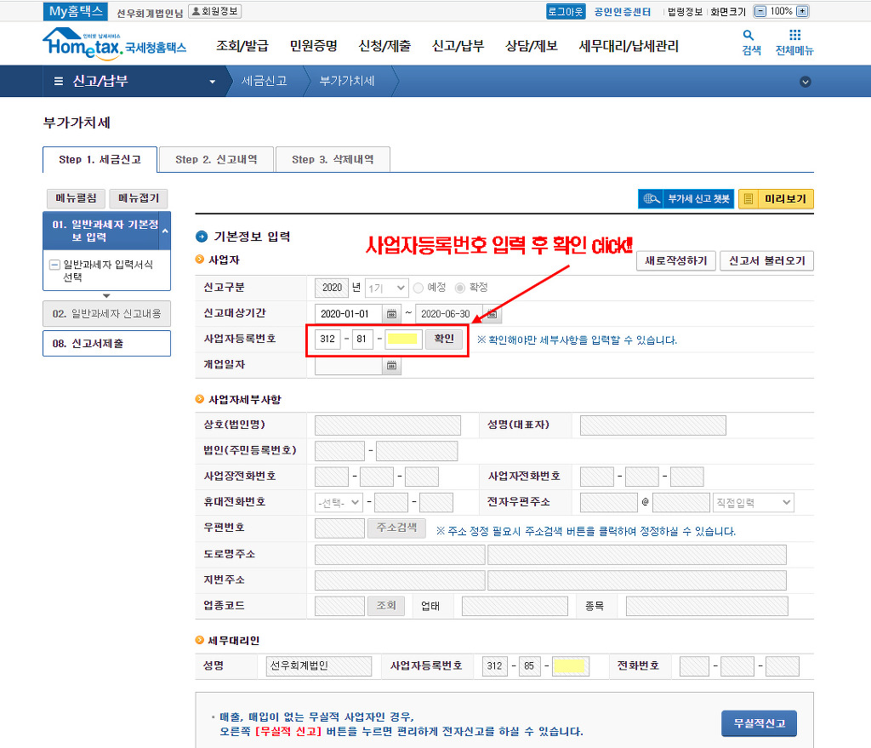871x748 pixels.
Task: Open the 공인인증센터 link
Action: coord(622,12)
